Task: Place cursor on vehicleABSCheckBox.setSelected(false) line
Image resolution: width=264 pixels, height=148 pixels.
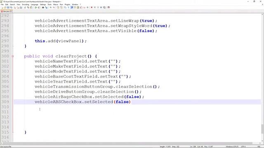Action: pyautogui.click(x=82, y=102)
